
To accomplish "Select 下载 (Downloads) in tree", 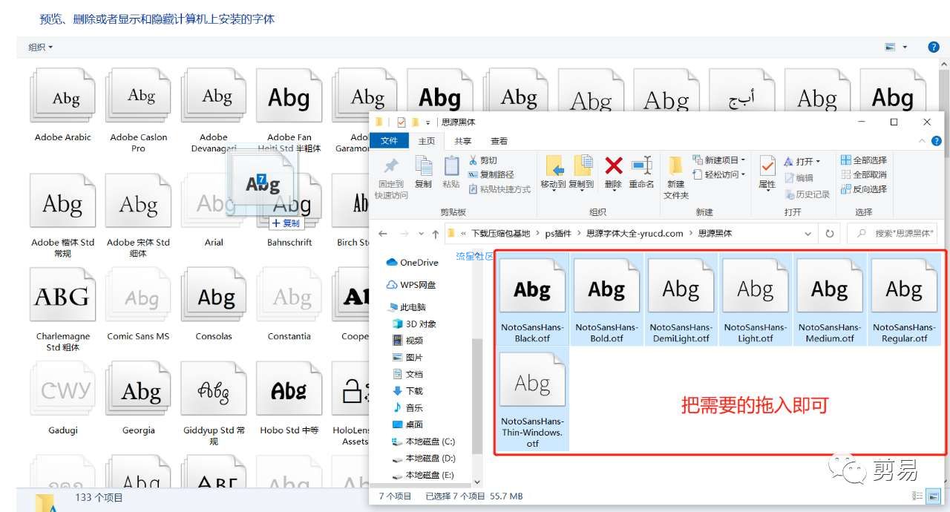I will pyautogui.click(x=407, y=391).
